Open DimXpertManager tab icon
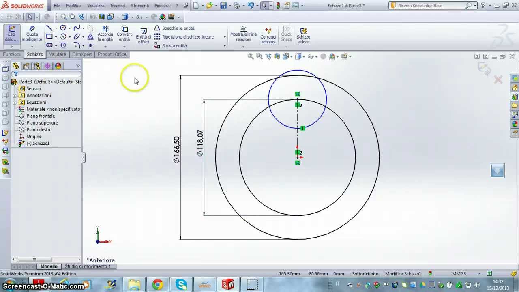Viewport: 519px width, 292px height. point(47,66)
